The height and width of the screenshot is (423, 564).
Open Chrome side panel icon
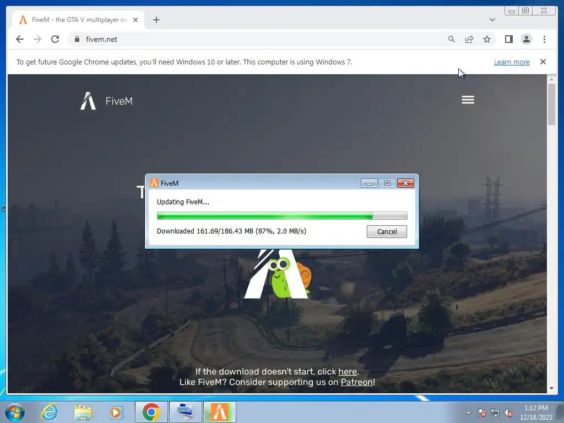tap(508, 39)
